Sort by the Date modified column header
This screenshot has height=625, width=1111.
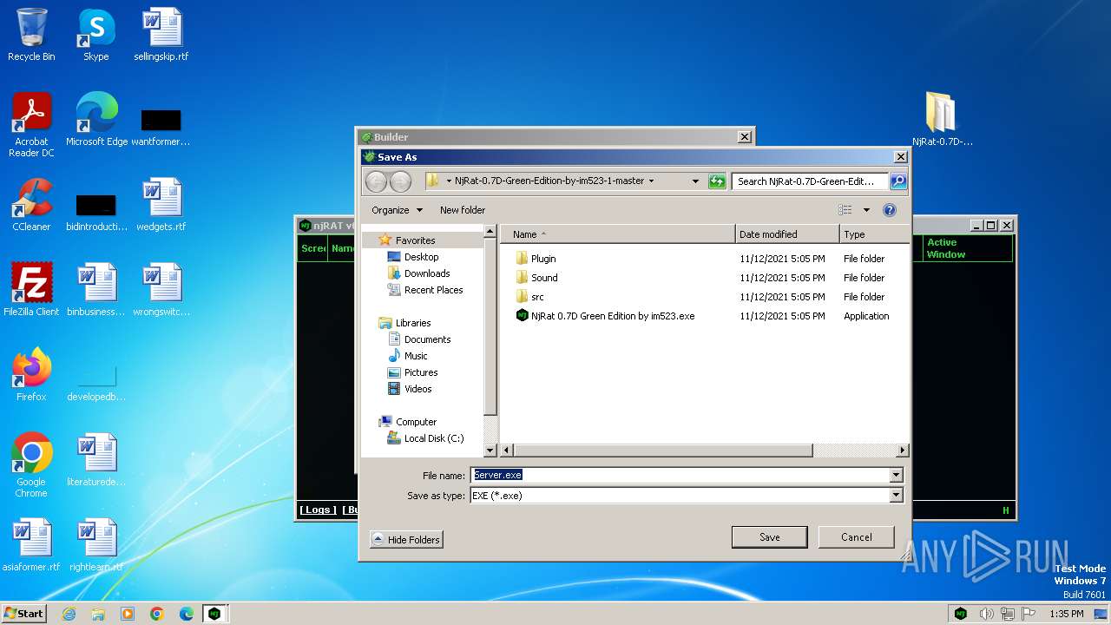point(788,234)
